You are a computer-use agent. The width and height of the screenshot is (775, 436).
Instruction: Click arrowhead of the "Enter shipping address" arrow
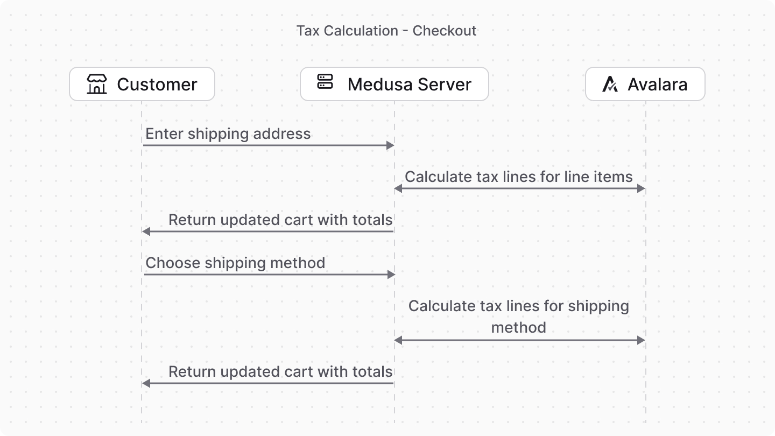[x=391, y=145]
